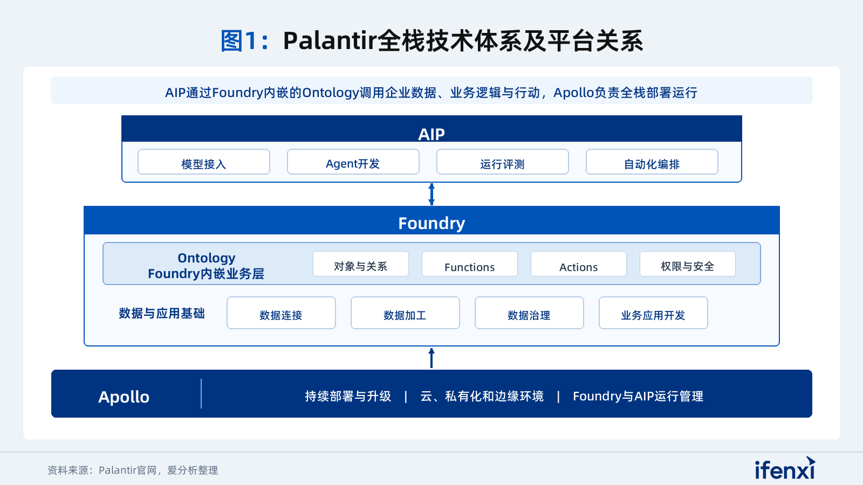Click the Functions box
The height and width of the screenshot is (485, 863).
470,264
